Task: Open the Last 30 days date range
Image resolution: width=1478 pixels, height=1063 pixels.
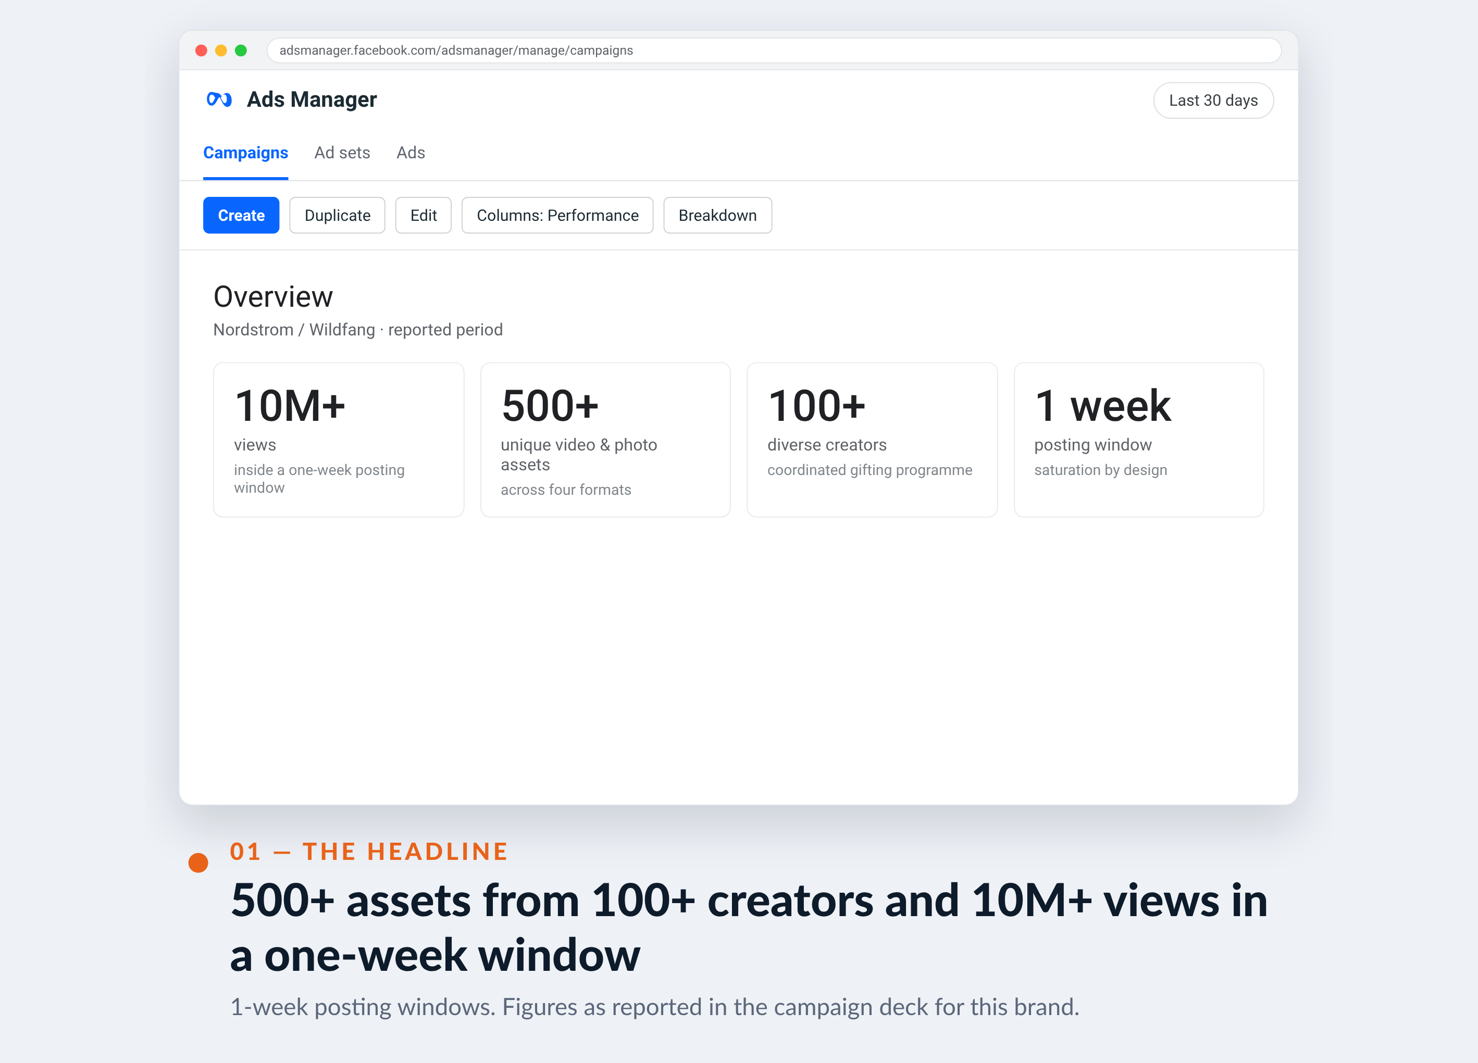Action: coord(1213,101)
